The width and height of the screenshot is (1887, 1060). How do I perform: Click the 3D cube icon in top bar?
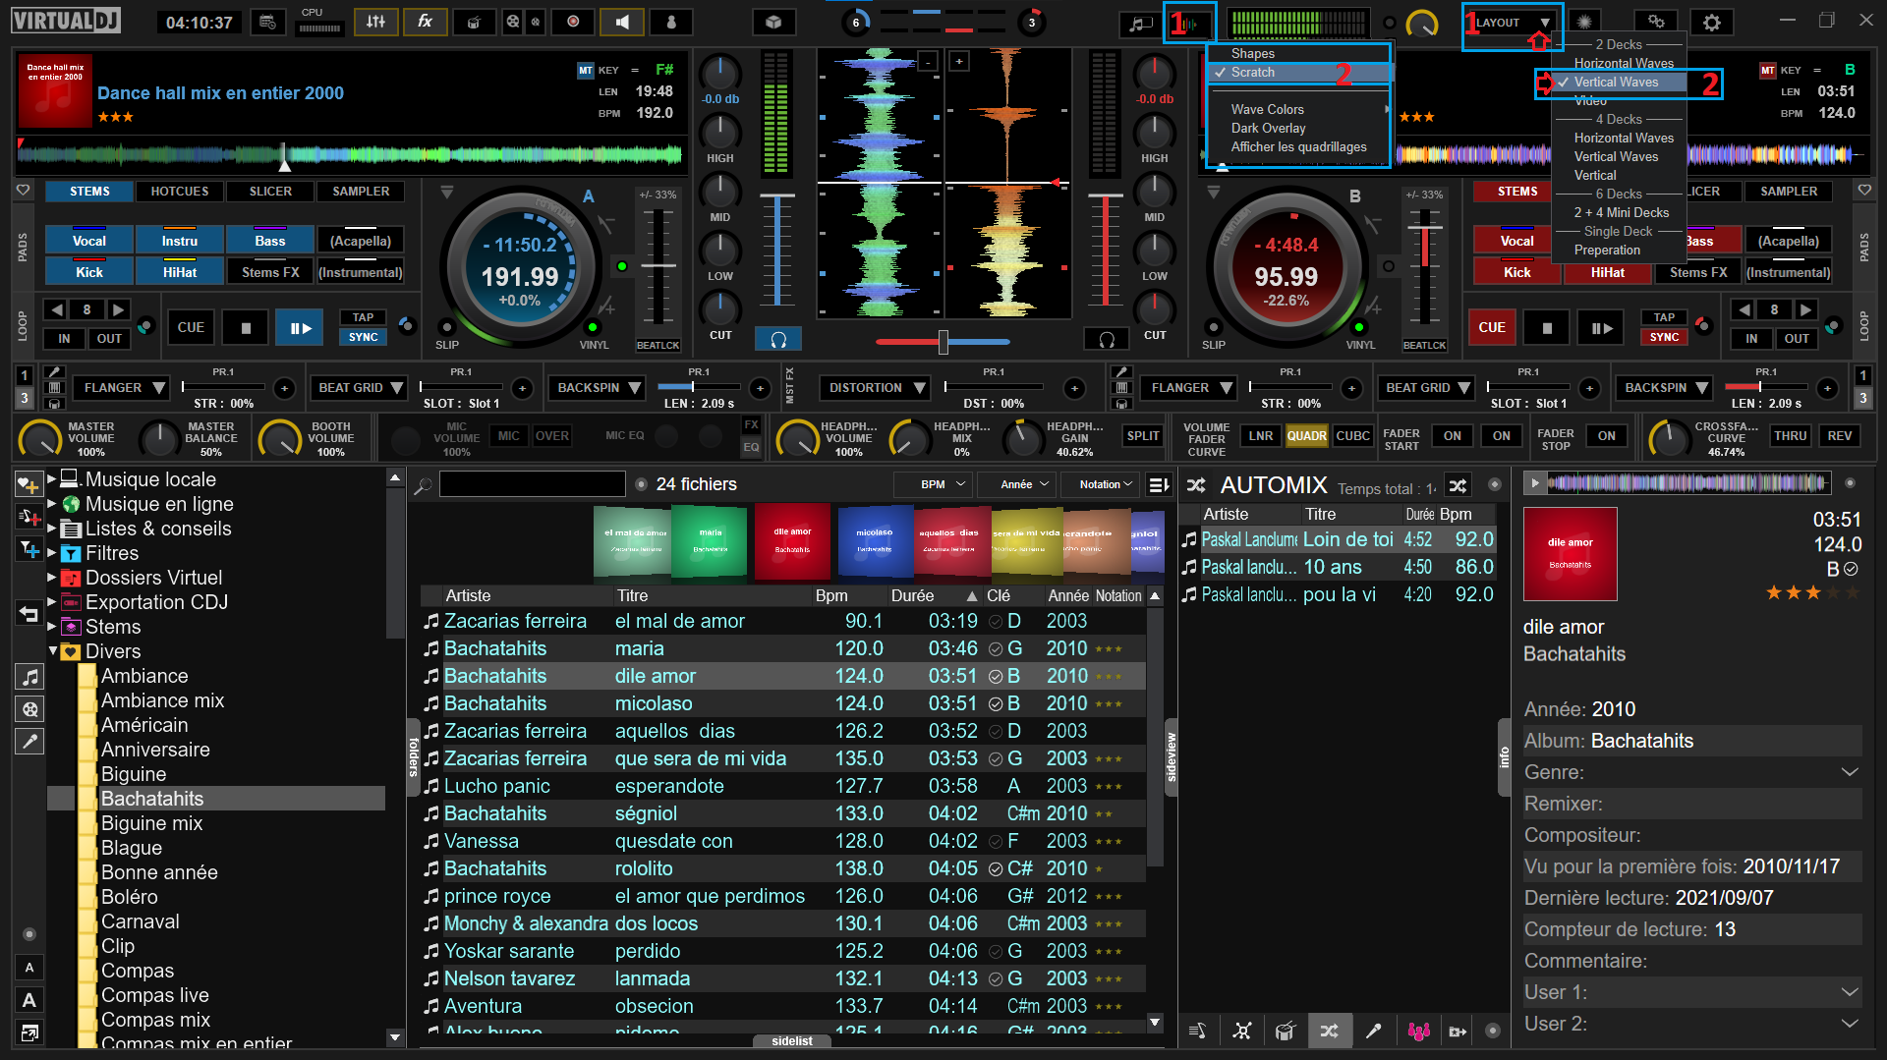pyautogui.click(x=773, y=22)
